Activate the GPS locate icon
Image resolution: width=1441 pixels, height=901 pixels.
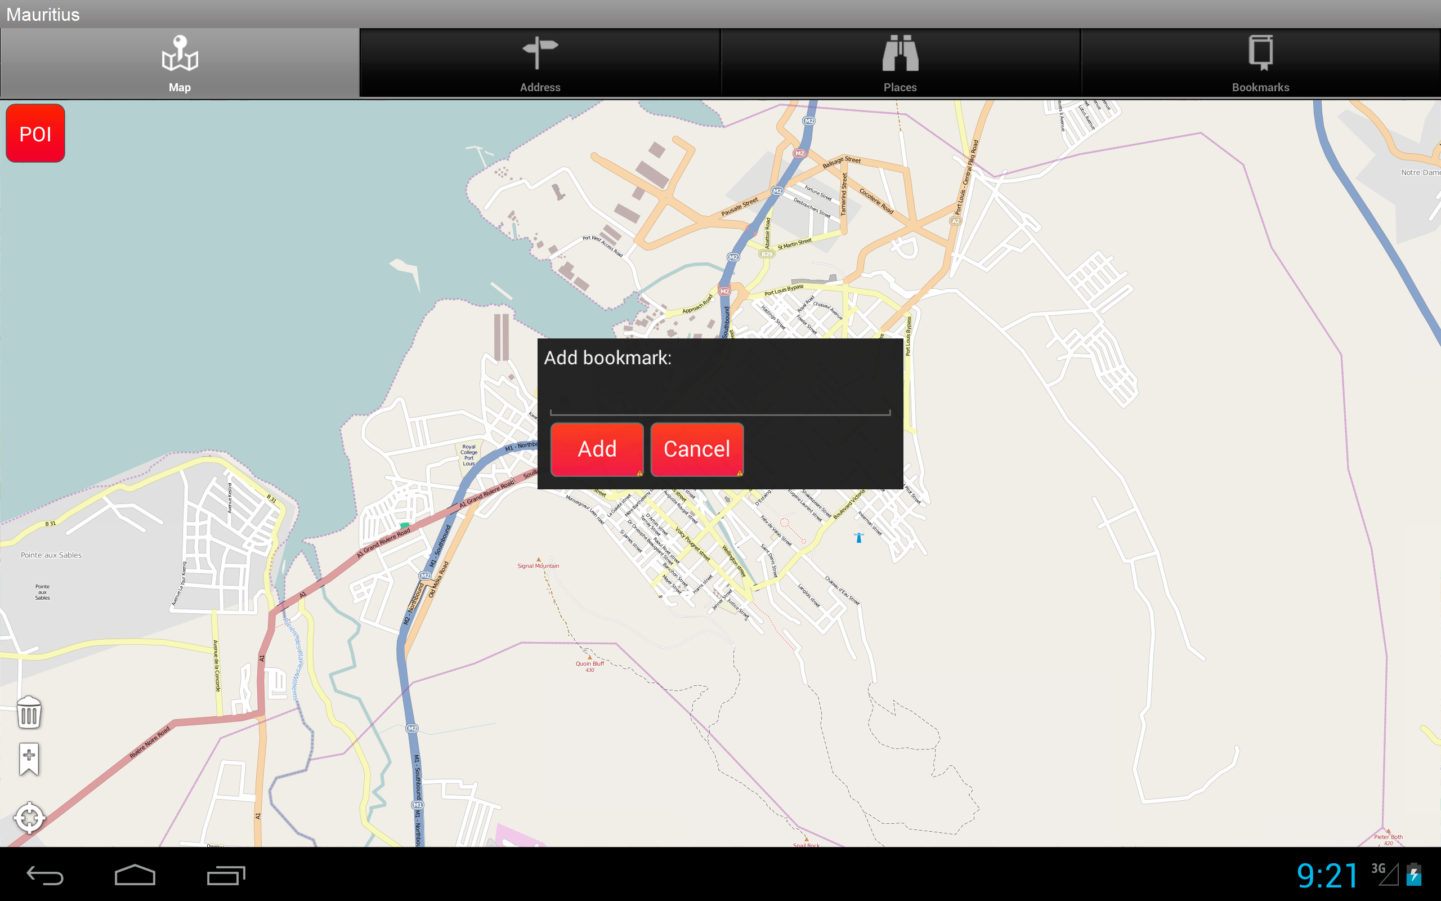(29, 818)
